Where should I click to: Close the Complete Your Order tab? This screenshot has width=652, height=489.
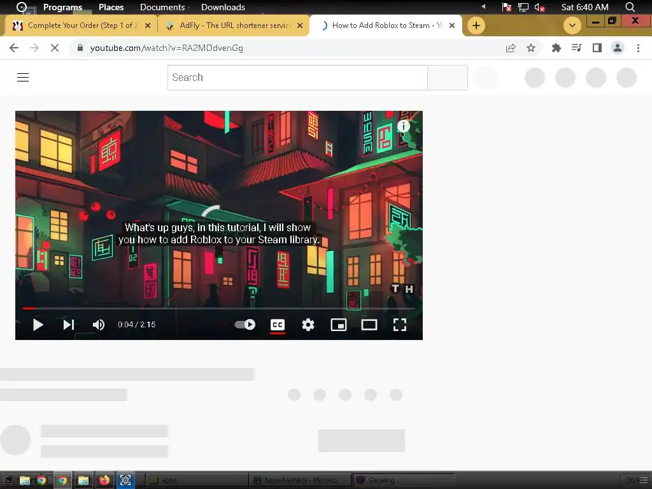[x=148, y=25]
